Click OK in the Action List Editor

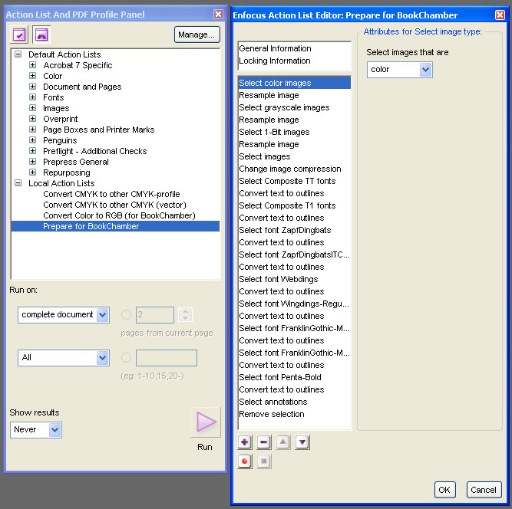pos(444,490)
